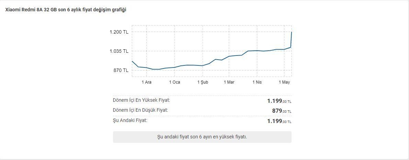Click the grey 'son 6 ayın en yüksek fiyatı' banner
Image resolution: width=409 pixels, height=160 pixels.
202,137
